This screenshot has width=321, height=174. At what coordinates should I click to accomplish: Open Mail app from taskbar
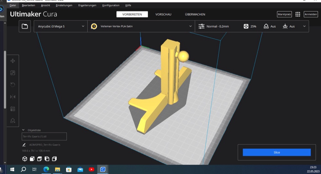(x=80, y=169)
